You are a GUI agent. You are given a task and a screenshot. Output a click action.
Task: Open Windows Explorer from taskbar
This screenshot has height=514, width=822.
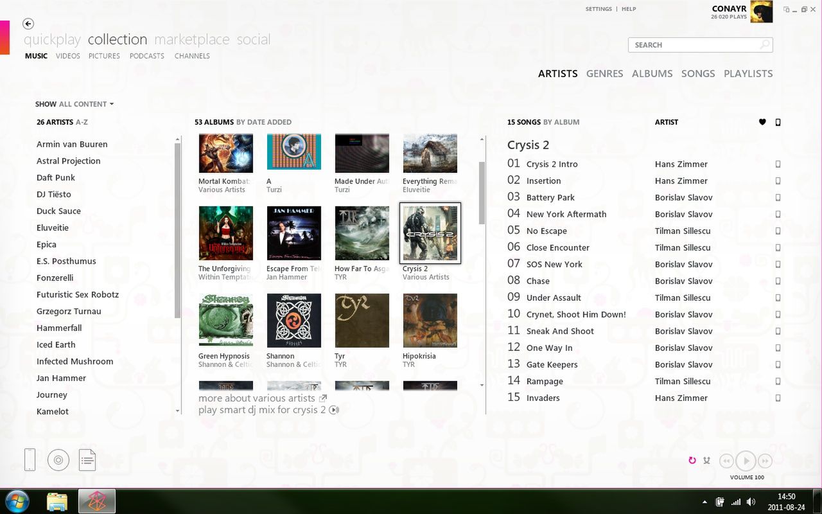(x=57, y=502)
